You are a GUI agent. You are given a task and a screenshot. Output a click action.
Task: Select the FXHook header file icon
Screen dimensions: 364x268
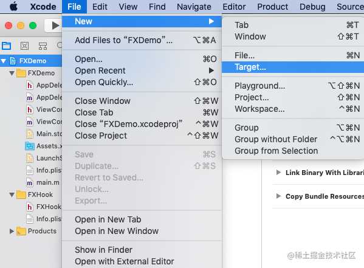[x=30, y=207]
